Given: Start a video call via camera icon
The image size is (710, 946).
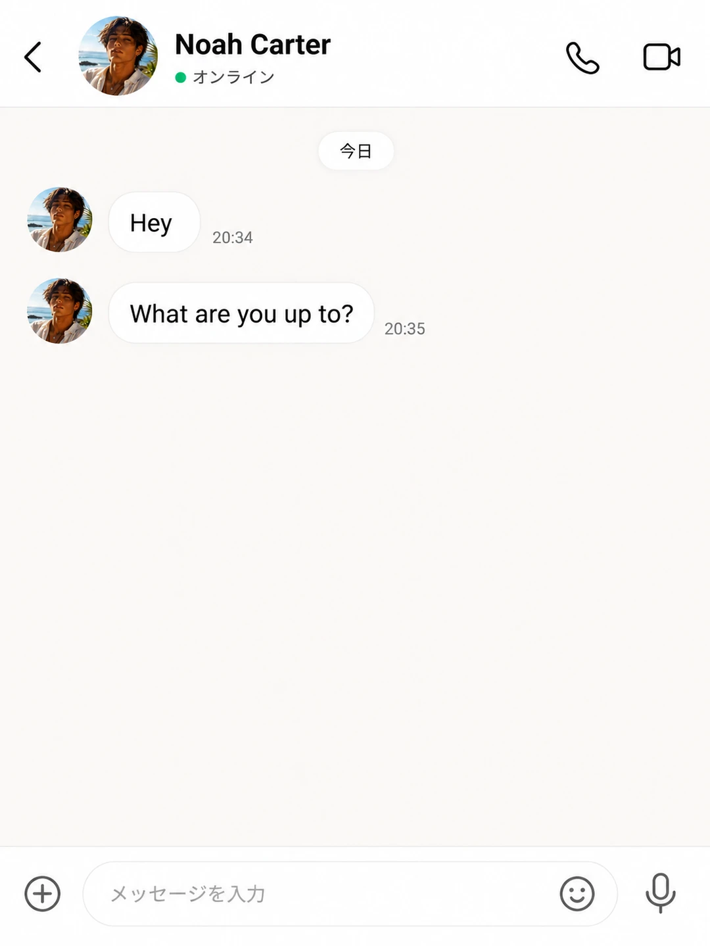Looking at the screenshot, I should pos(661,57).
